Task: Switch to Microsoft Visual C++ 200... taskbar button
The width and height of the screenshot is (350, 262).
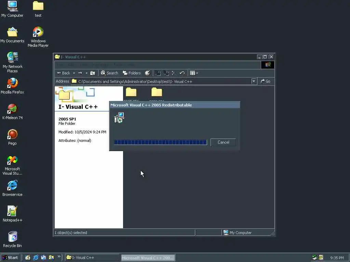Action: coord(148,258)
